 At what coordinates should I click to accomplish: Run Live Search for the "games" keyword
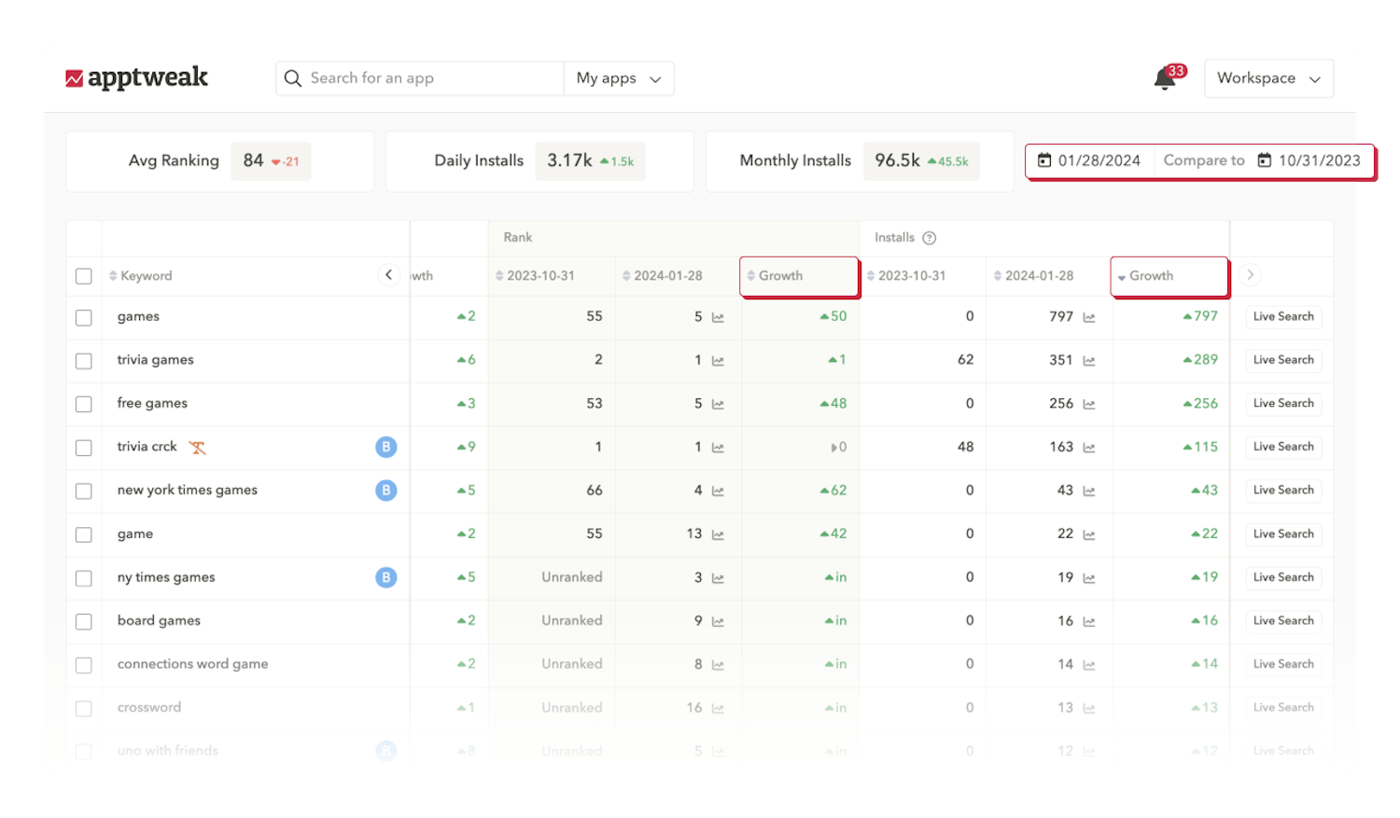1282,317
